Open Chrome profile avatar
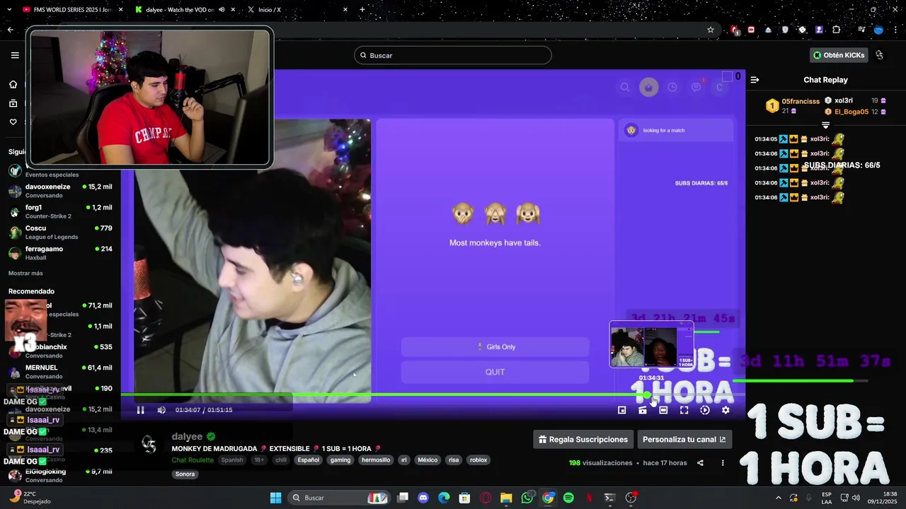 coord(878,30)
